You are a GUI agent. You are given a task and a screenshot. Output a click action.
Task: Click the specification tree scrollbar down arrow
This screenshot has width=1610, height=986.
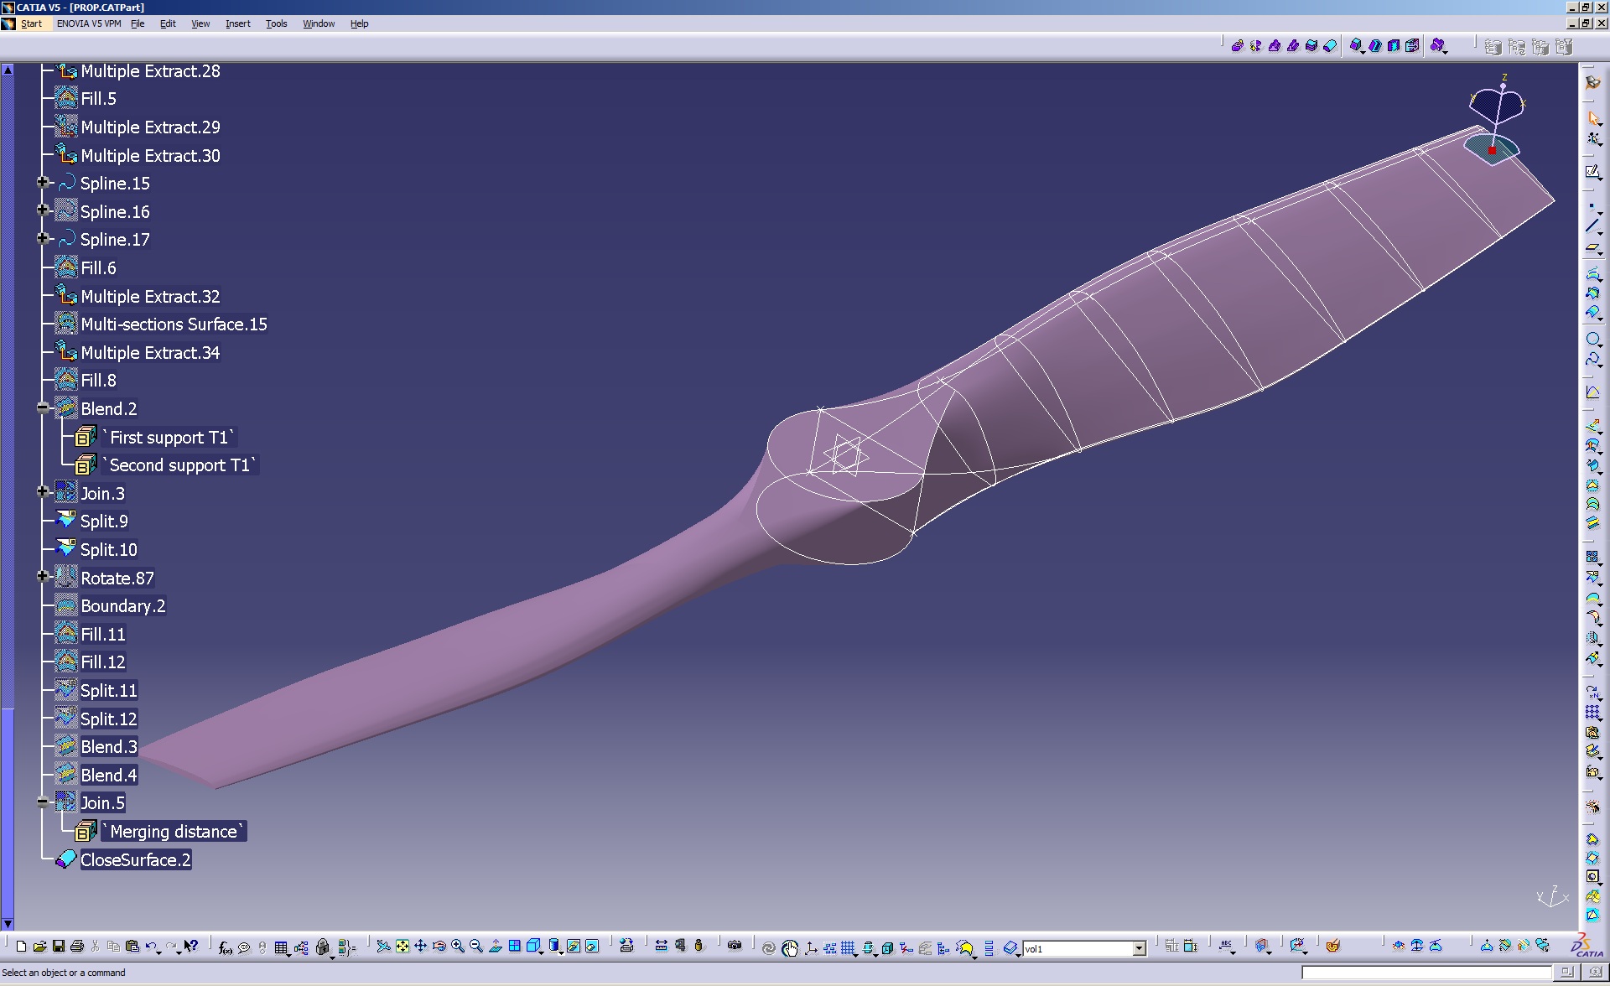8,924
